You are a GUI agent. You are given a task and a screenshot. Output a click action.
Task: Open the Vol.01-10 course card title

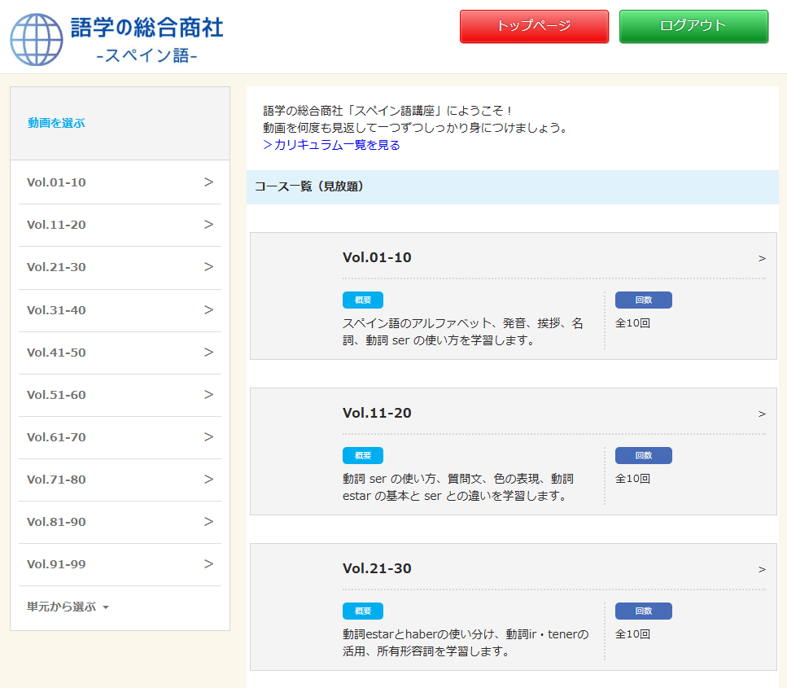[377, 257]
